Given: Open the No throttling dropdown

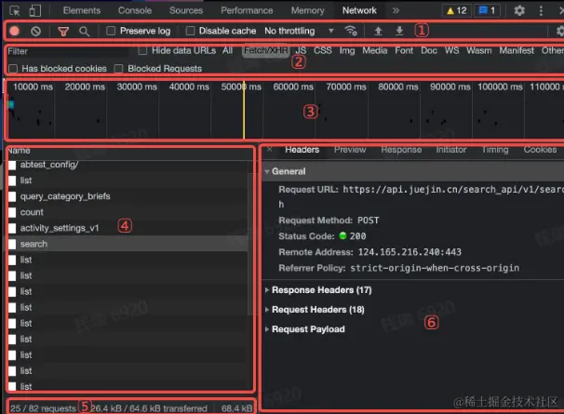Looking at the screenshot, I should (300, 31).
